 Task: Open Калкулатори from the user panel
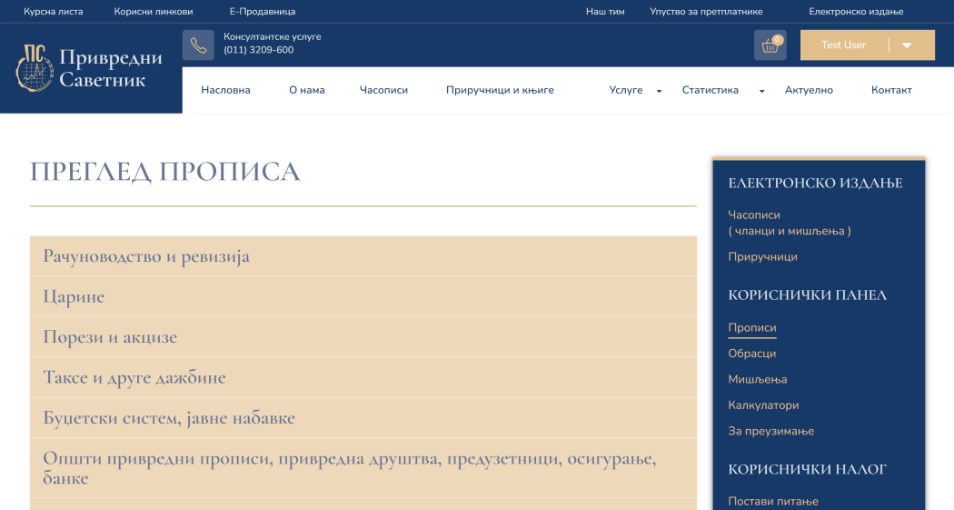click(x=763, y=405)
